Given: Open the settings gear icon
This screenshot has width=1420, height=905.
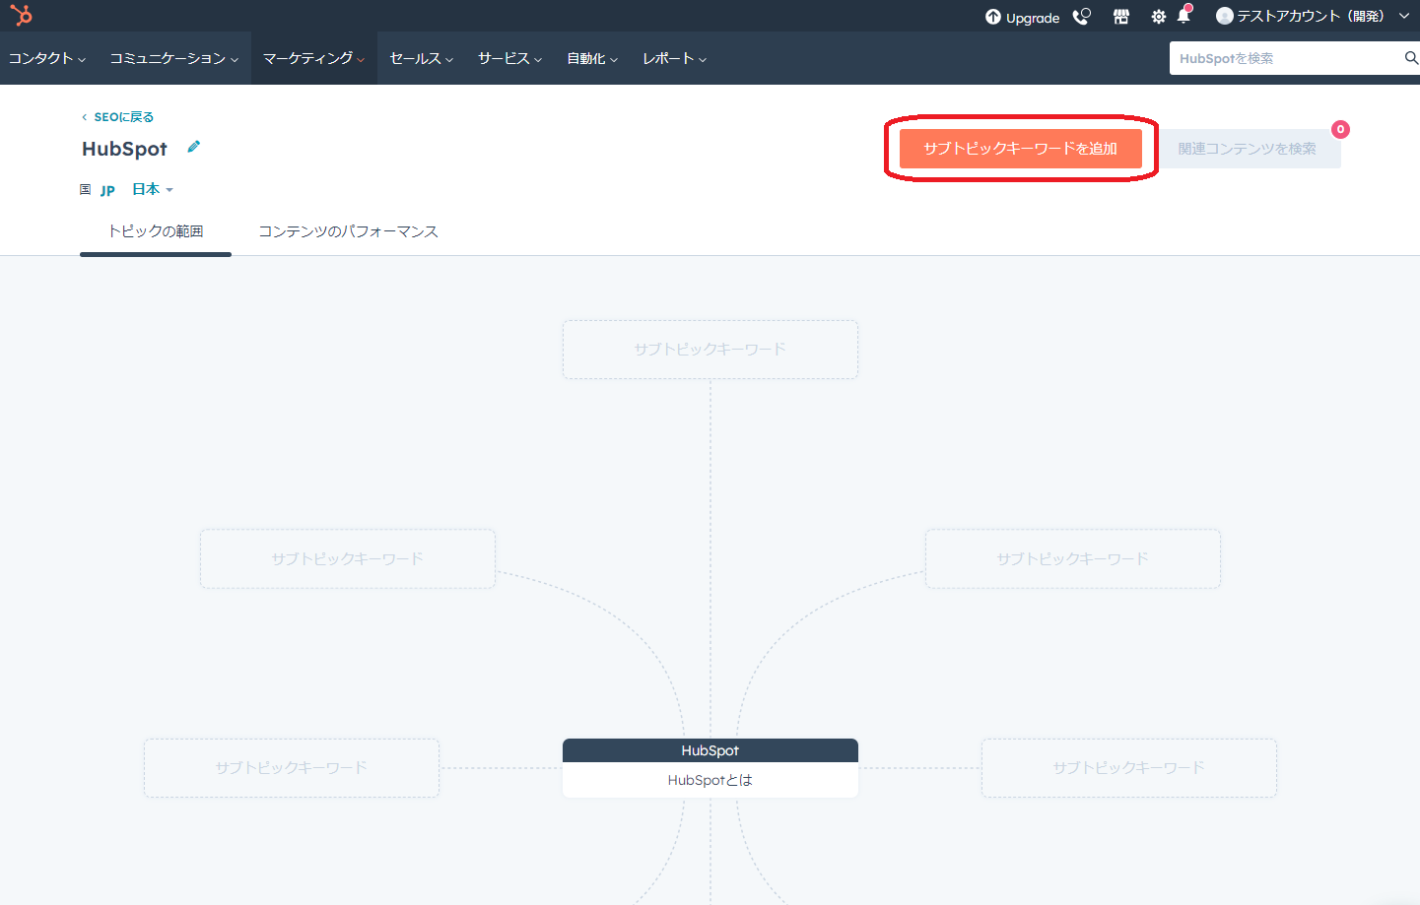Looking at the screenshot, I should (1158, 17).
